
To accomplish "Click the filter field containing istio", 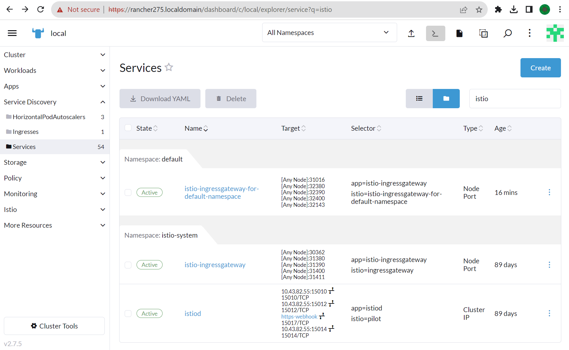I will pos(515,99).
